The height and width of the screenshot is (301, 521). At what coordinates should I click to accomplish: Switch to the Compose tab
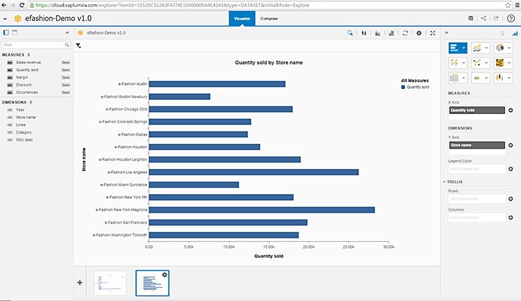tap(269, 19)
